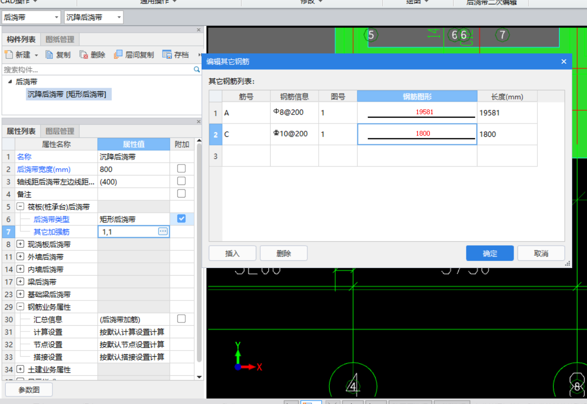Open the 后浇带 component type dropdown

(x=56, y=18)
